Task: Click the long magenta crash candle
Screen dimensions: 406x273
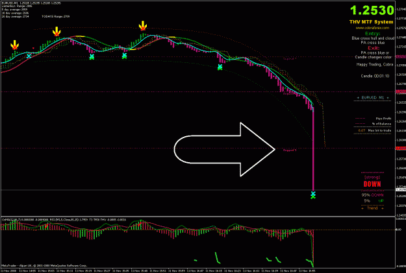Action: pos(313,150)
